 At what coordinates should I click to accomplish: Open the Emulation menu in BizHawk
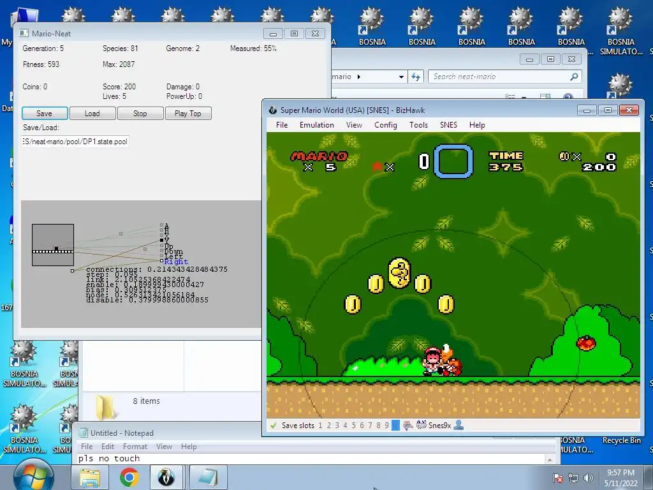point(316,125)
